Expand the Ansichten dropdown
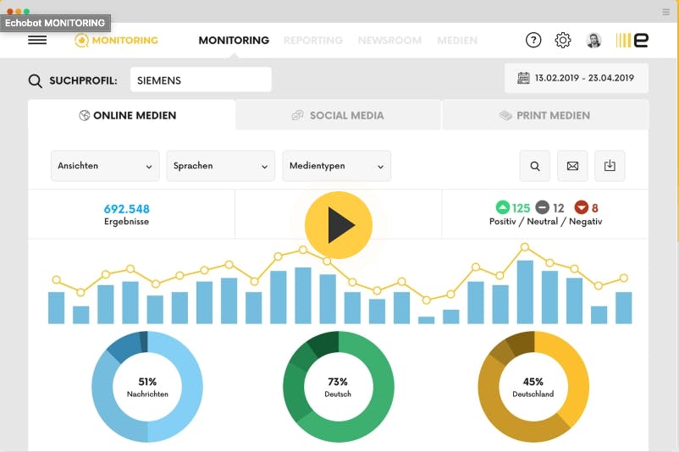Screen dimensions: 679x452 (x=105, y=166)
